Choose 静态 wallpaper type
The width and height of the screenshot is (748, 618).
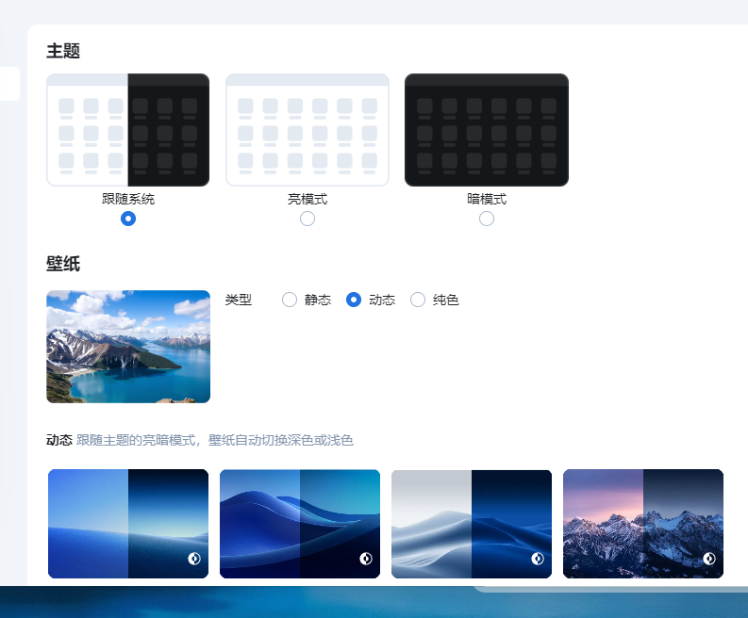pyautogui.click(x=290, y=300)
